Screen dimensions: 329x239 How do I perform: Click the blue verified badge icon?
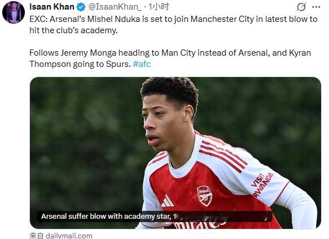81,7
